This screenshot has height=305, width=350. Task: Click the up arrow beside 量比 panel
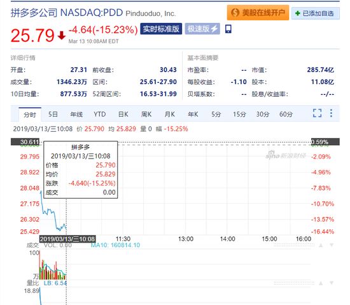(321, 283)
